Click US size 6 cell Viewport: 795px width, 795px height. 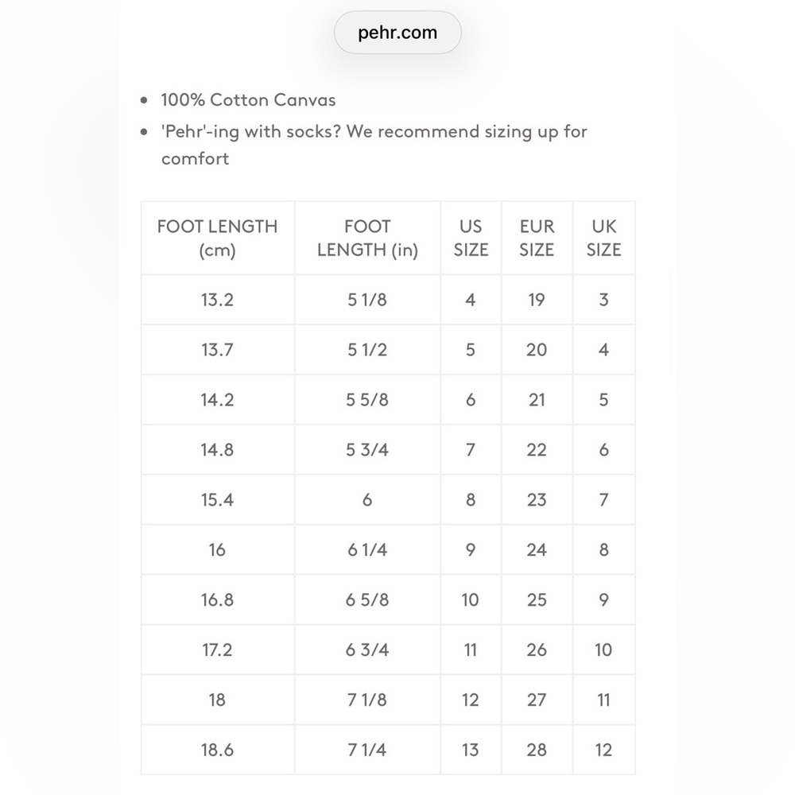471,400
